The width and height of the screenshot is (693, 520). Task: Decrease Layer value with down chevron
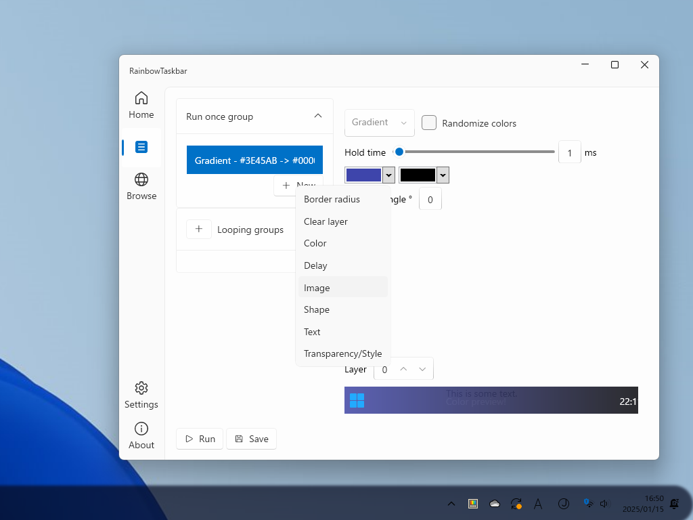(422, 369)
